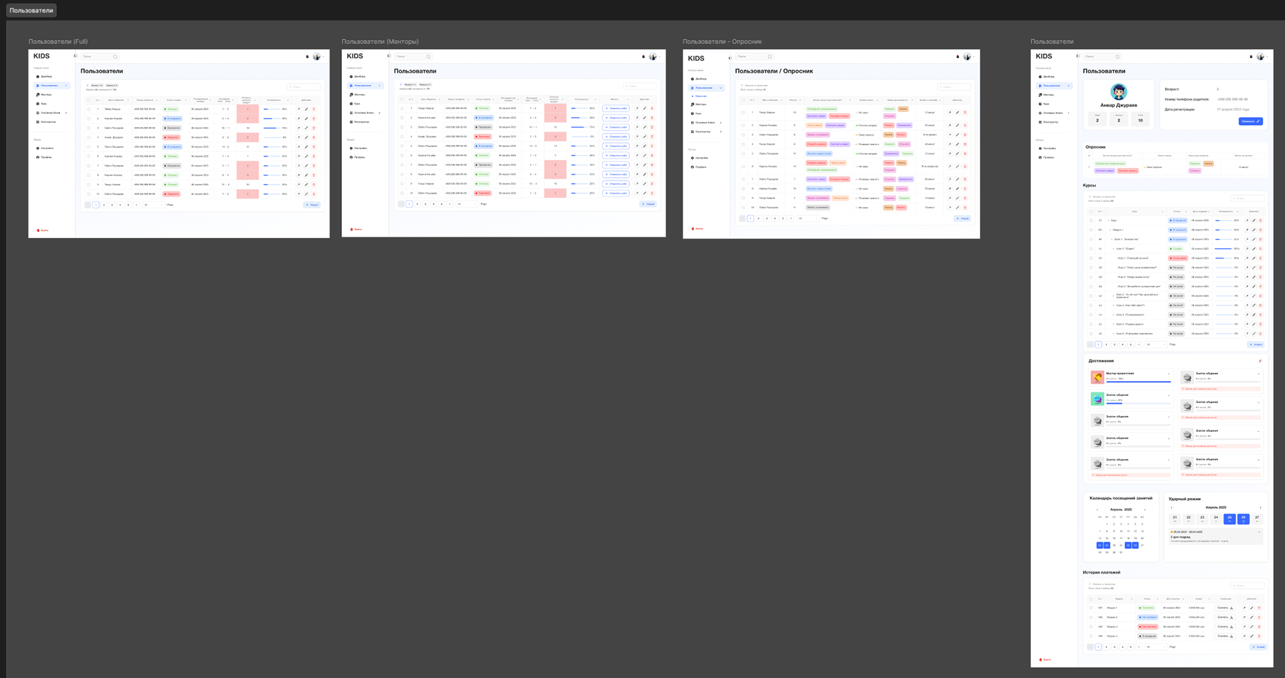Click the row 1 red trash icon in the Full frame
Image resolution: width=1285 pixels, height=678 pixels.
[x=314, y=109]
